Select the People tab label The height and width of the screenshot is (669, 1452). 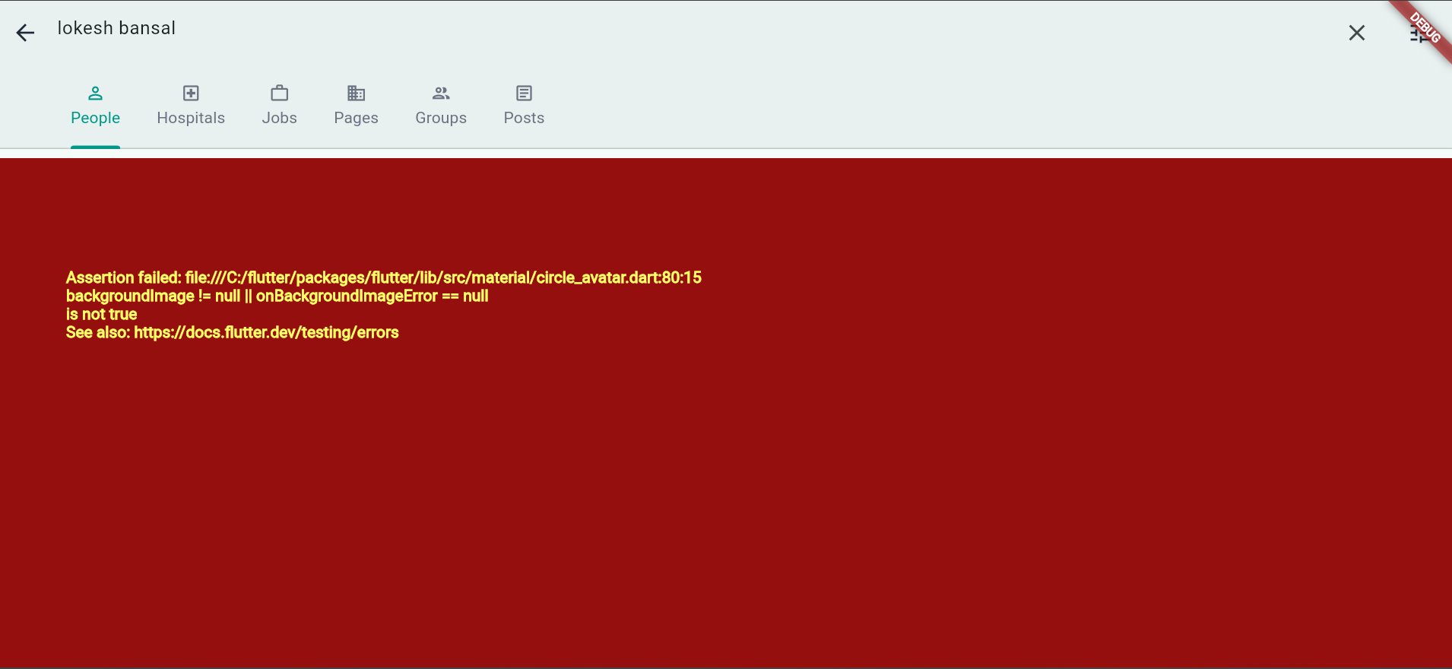pos(95,118)
